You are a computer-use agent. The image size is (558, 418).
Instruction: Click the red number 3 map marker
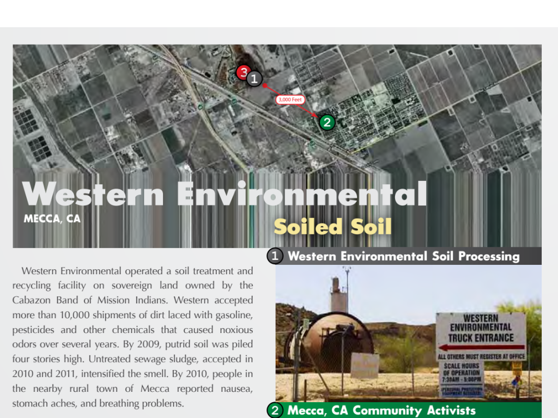click(242, 72)
